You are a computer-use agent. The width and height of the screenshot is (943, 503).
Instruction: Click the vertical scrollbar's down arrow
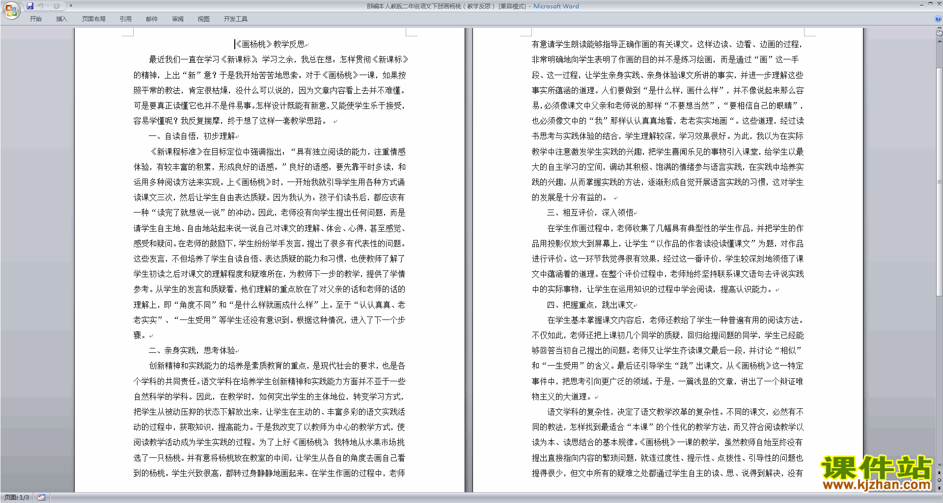click(939, 465)
